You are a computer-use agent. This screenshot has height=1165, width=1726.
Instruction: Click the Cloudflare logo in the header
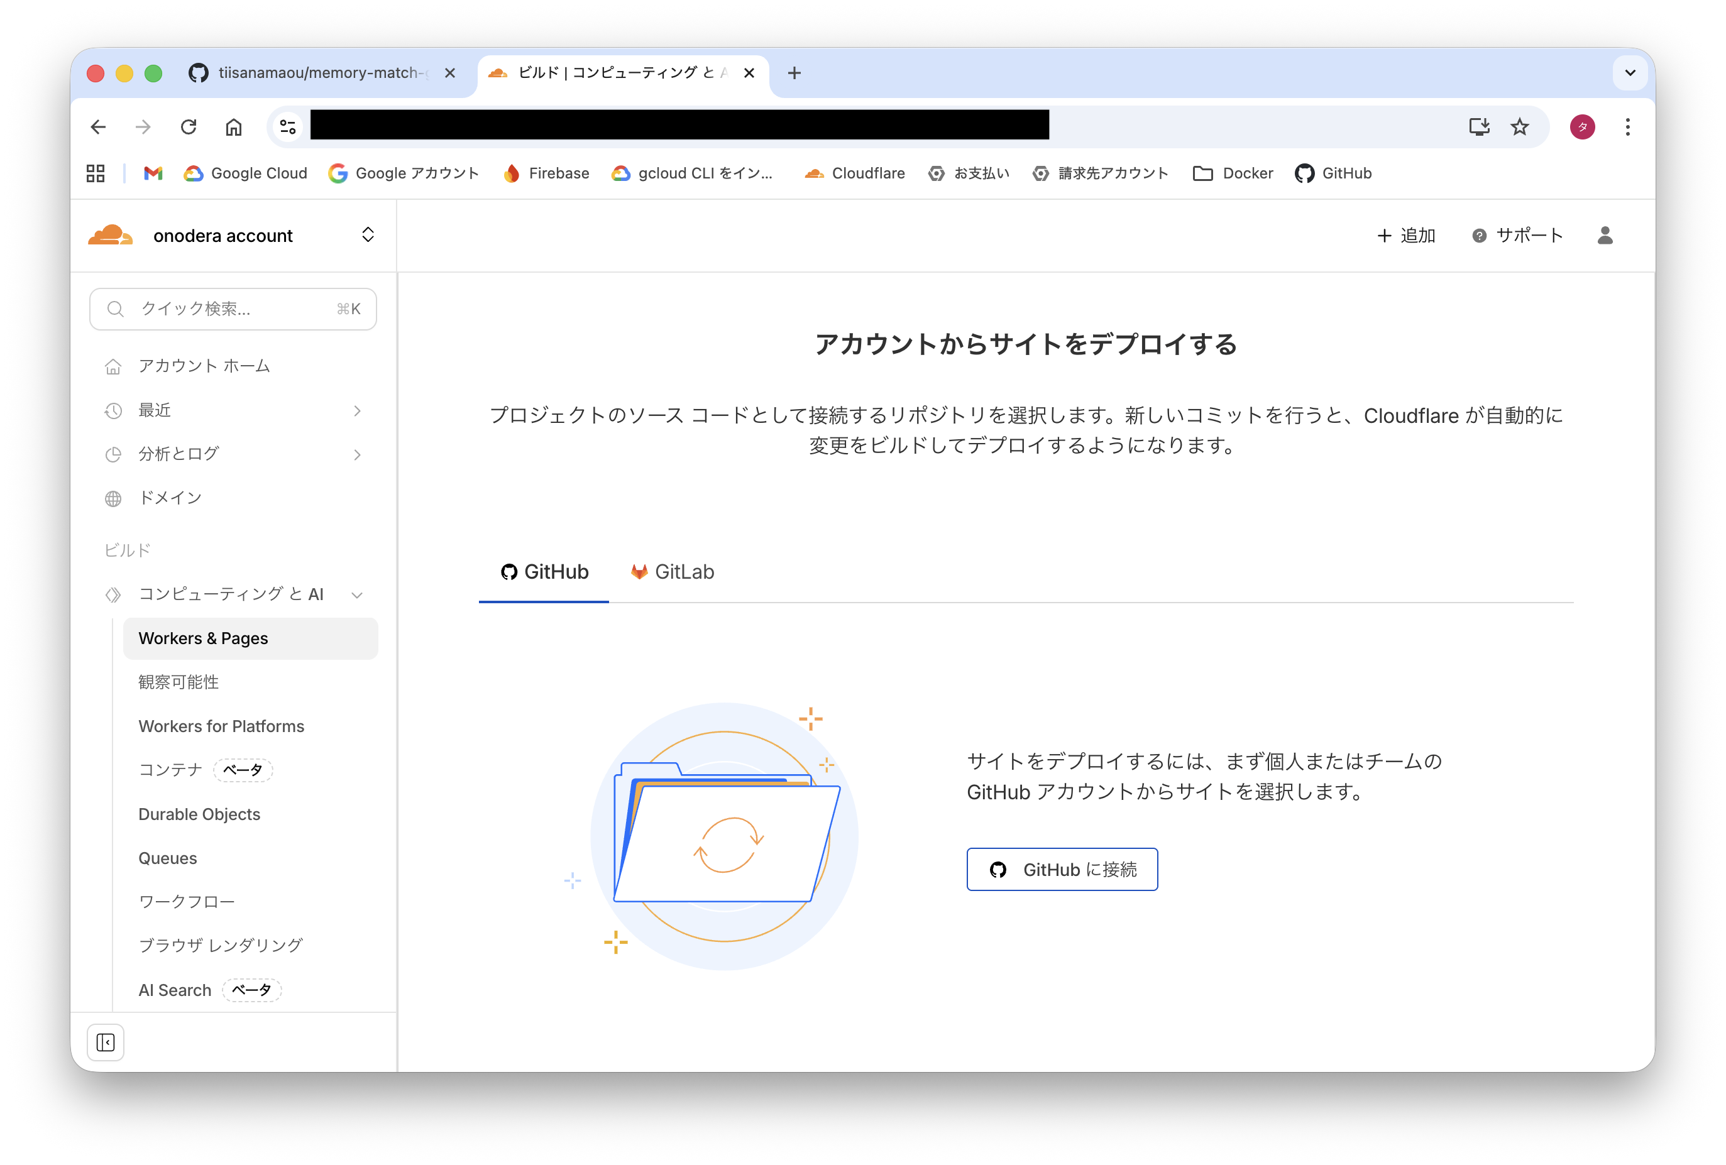(x=111, y=236)
